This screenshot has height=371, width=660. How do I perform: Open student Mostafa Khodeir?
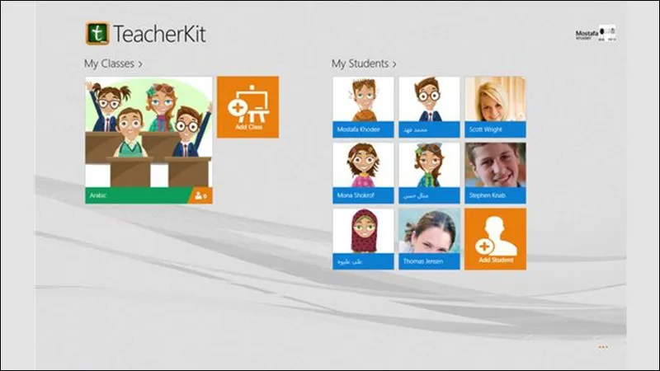pos(363,107)
